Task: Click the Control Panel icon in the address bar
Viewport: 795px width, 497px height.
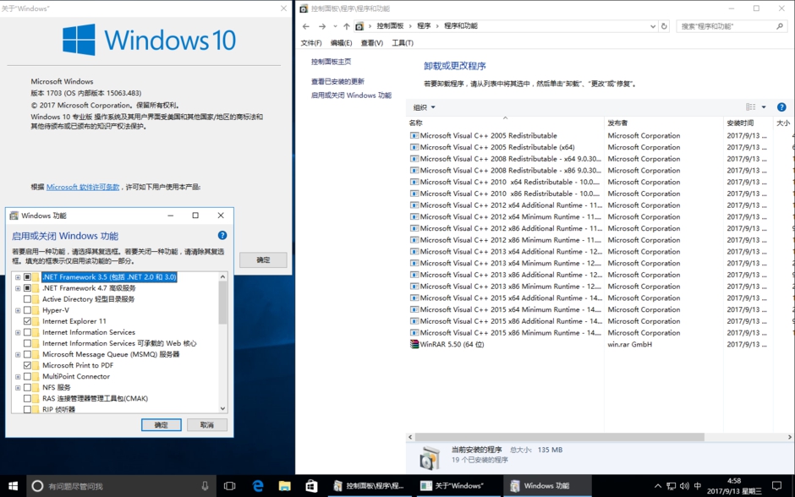Action: 359,26
